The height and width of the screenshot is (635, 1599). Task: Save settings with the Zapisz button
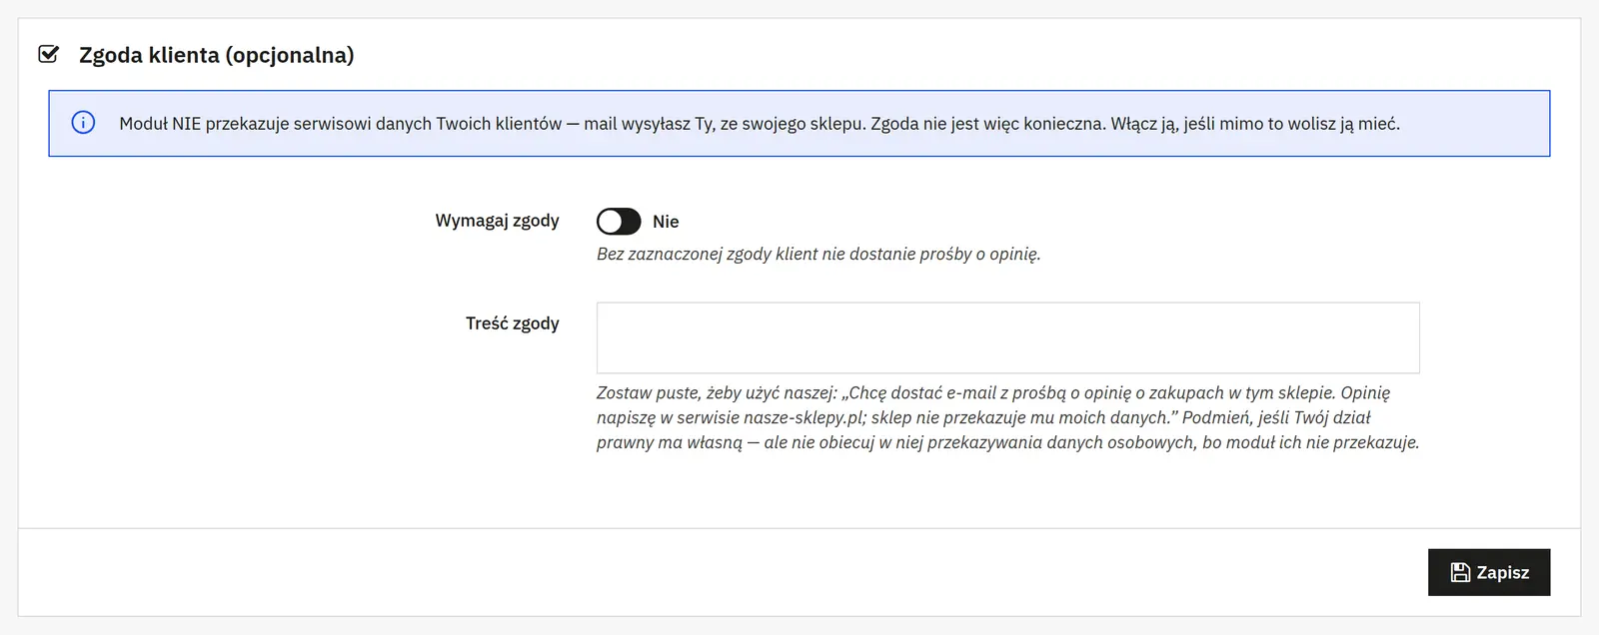click(1489, 572)
